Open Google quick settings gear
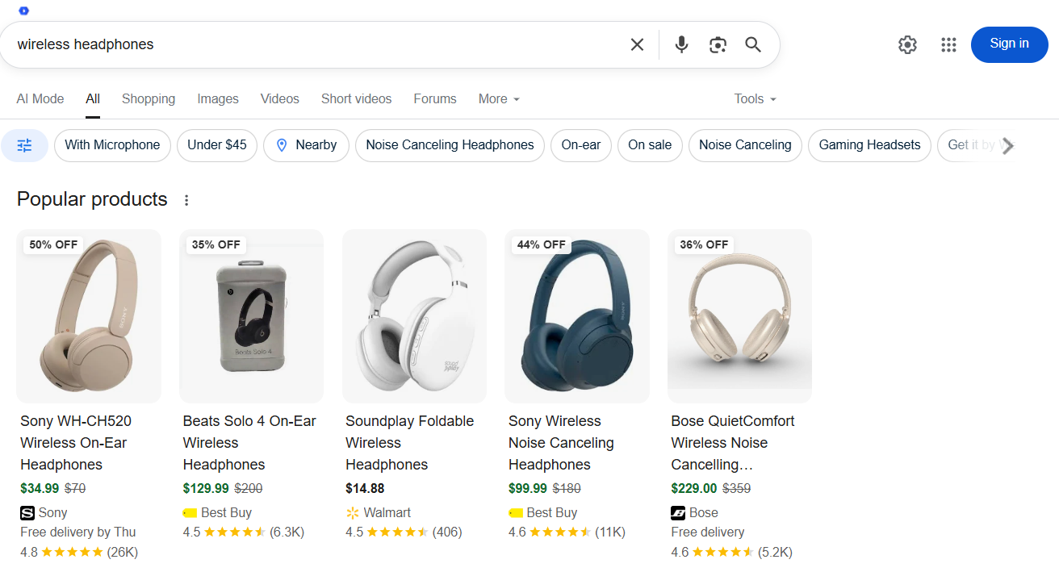This screenshot has width=1059, height=572. pos(907,45)
